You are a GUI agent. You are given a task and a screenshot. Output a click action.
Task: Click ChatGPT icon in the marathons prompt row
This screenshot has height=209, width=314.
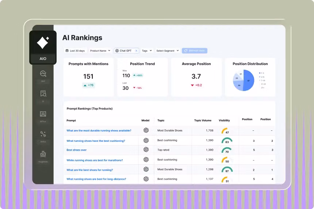tap(146, 160)
